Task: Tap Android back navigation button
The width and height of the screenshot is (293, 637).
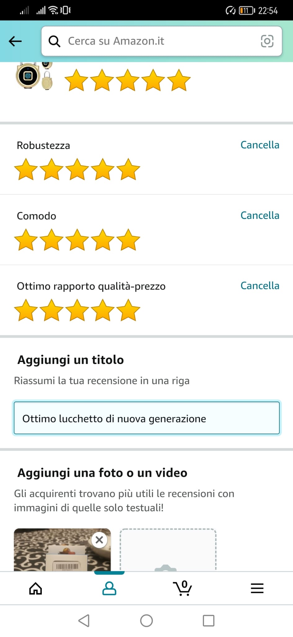Action: 84,621
